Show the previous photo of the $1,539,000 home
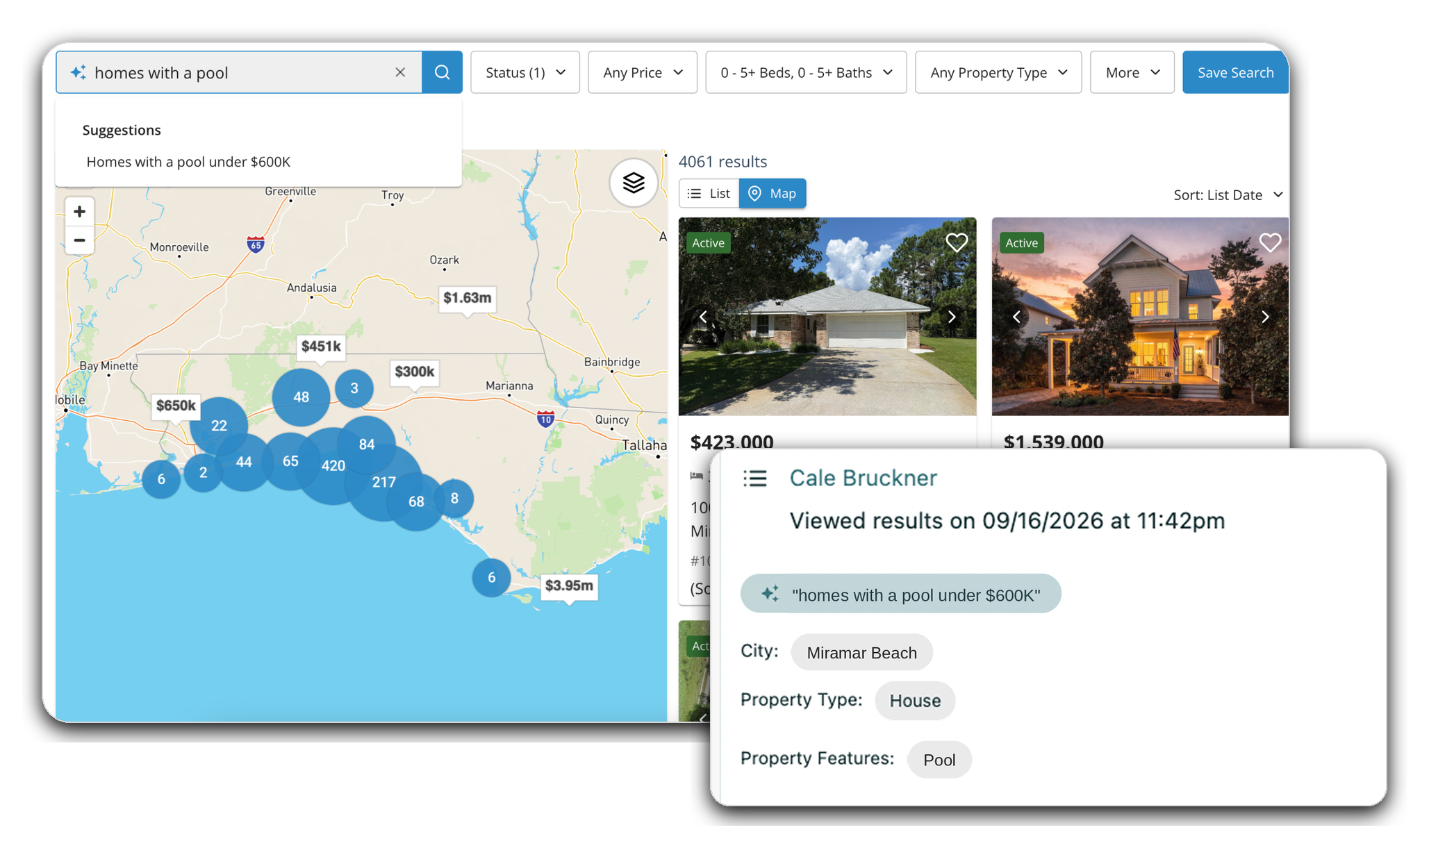Image resolution: width=1429 pixels, height=848 pixels. tap(1016, 317)
